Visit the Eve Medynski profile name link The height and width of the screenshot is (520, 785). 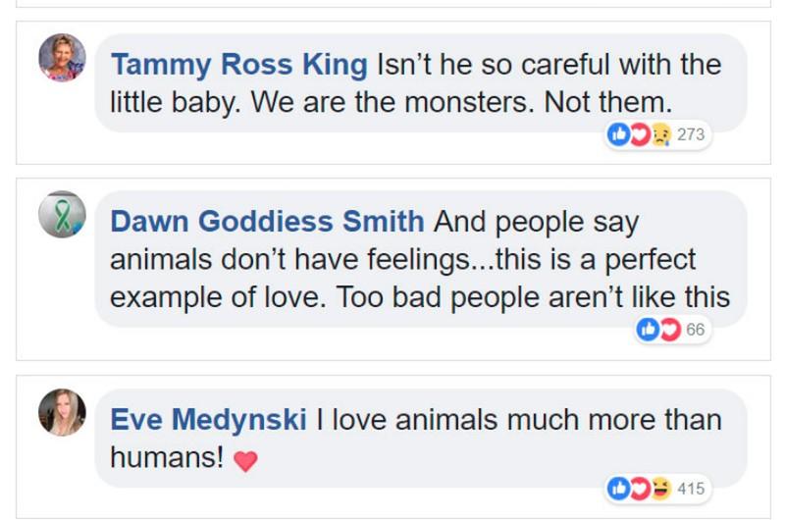pos(209,419)
